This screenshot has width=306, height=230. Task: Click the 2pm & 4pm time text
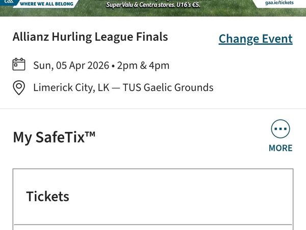pos(143,65)
